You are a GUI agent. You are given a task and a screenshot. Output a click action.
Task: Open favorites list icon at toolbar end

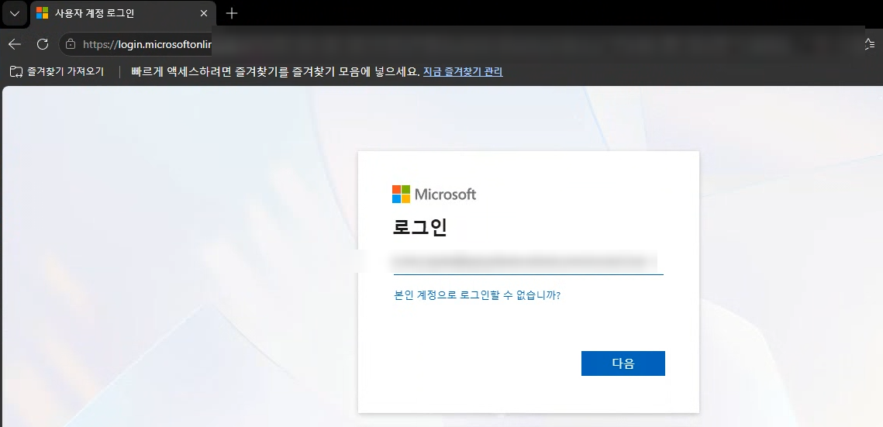pos(870,44)
